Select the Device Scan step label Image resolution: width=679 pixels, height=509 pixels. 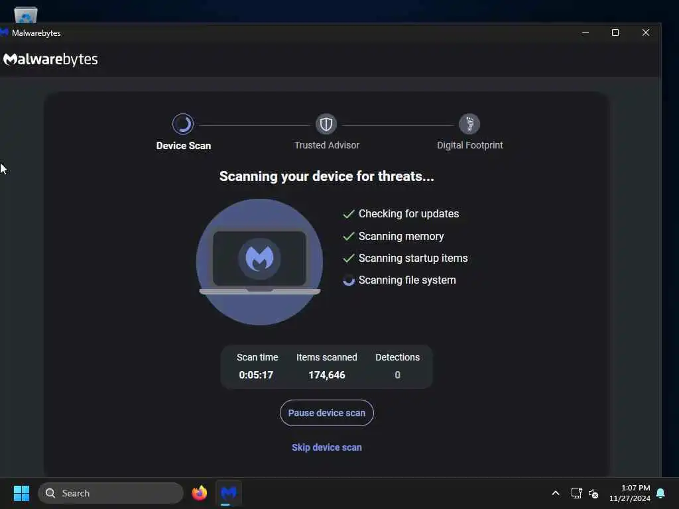pos(184,146)
